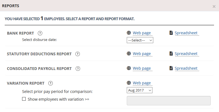Click help icon next to Bank Report
The width and height of the screenshot is (219, 112).
pos(40,33)
